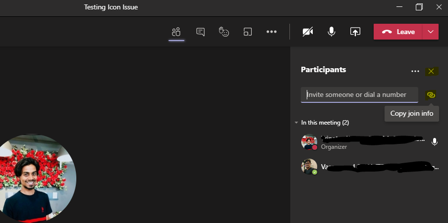Click the organizer's microphone icon in list
This screenshot has height=223, width=448.
(x=434, y=142)
